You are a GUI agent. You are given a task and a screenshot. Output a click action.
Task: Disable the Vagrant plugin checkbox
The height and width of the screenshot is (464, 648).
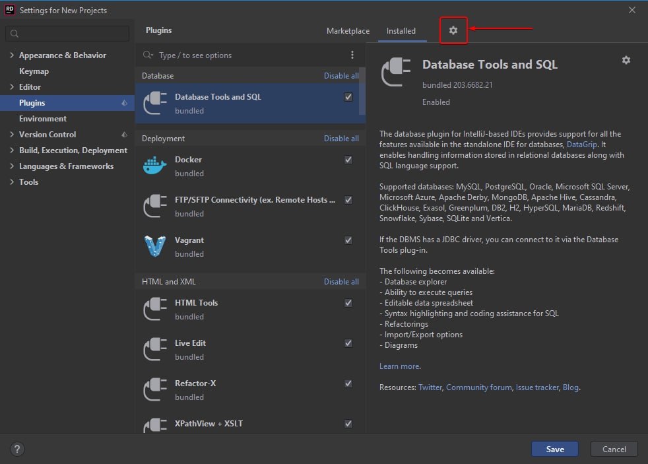coord(348,240)
